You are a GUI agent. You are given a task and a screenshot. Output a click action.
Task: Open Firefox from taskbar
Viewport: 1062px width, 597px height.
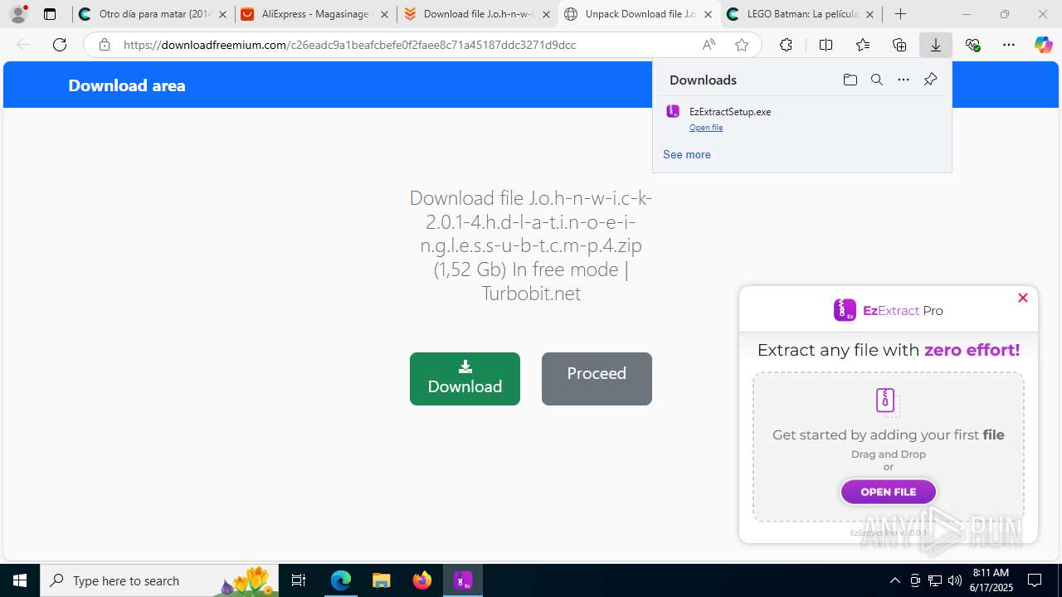point(422,580)
